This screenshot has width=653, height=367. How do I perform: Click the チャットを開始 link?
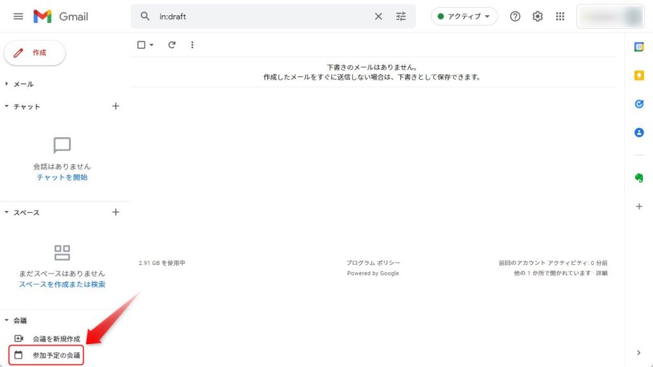coord(62,177)
